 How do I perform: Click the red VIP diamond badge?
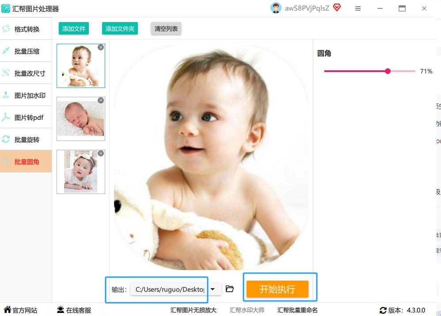[x=337, y=8]
